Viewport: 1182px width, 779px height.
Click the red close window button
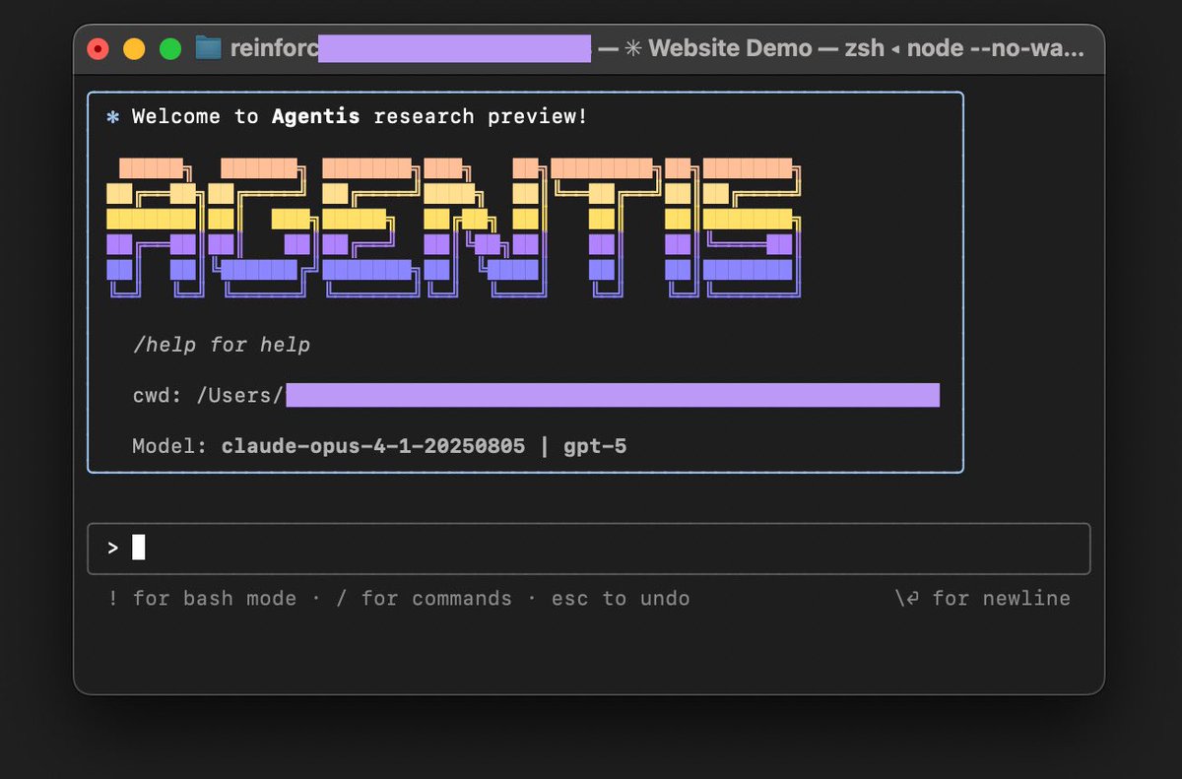(98, 48)
